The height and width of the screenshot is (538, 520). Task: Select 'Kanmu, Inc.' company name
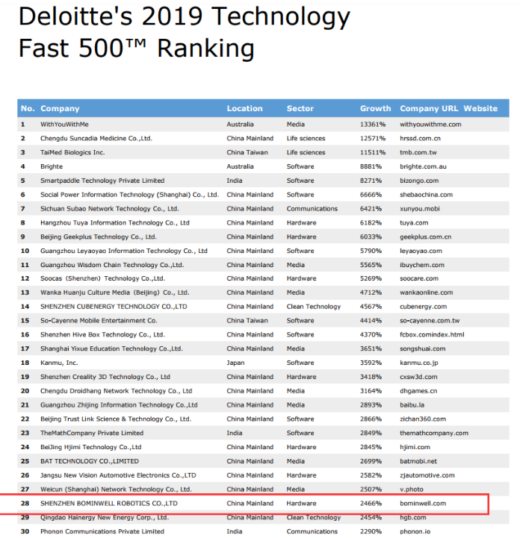pyautogui.click(x=59, y=363)
